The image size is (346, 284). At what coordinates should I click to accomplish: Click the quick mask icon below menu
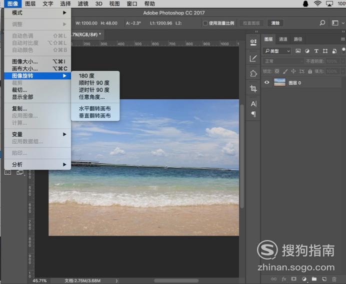pyautogui.click(x=7, y=172)
